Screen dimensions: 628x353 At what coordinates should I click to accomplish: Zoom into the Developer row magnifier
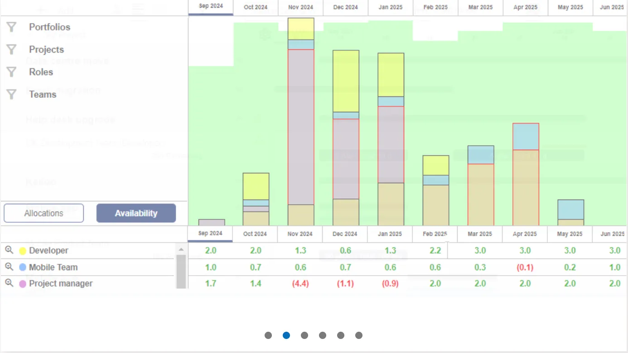coord(9,250)
